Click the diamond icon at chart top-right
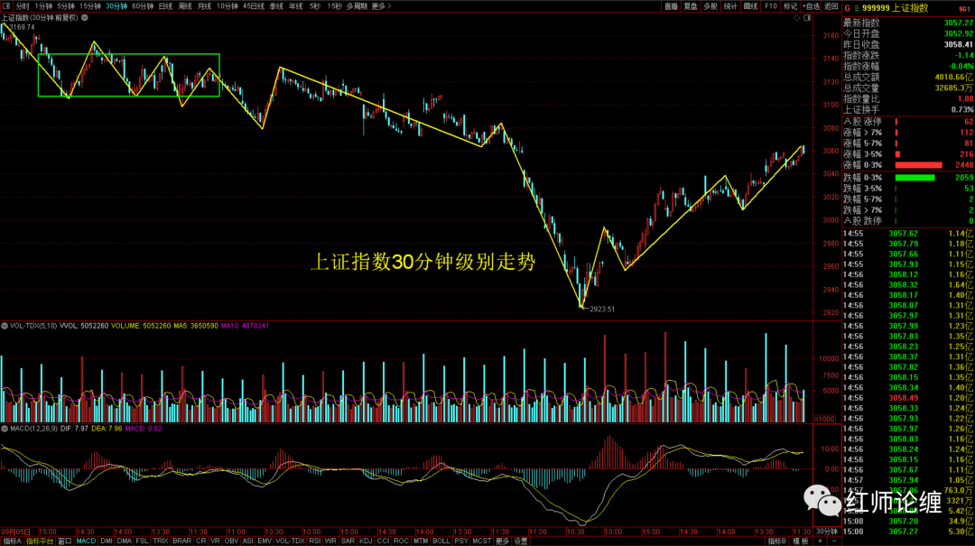 796,18
